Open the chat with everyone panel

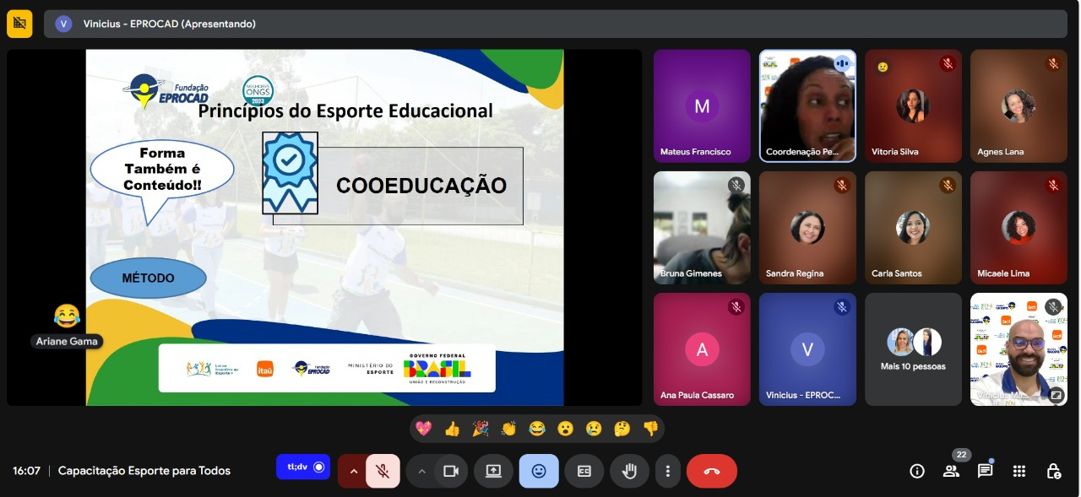tap(985, 471)
